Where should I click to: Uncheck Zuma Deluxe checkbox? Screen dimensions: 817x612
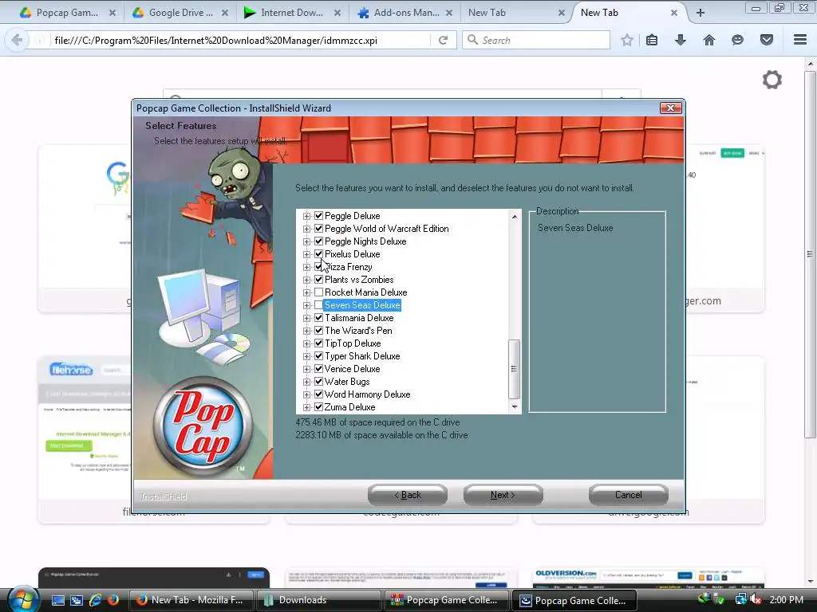319,407
